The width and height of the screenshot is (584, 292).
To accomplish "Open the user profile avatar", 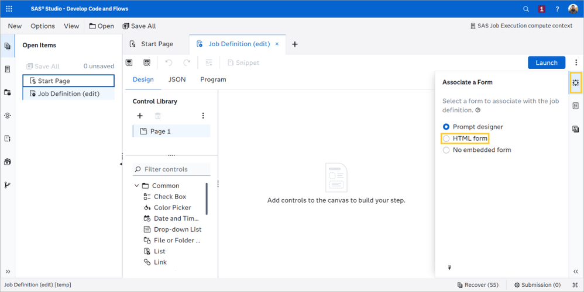I will click(x=573, y=9).
